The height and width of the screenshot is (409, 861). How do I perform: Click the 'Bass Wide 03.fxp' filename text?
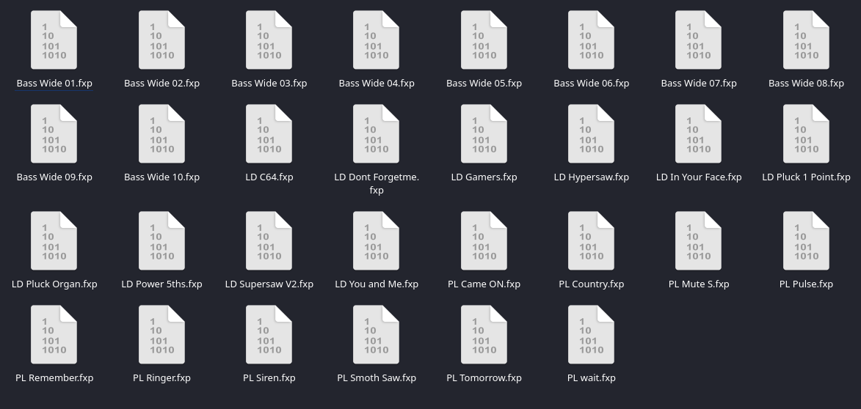269,84
